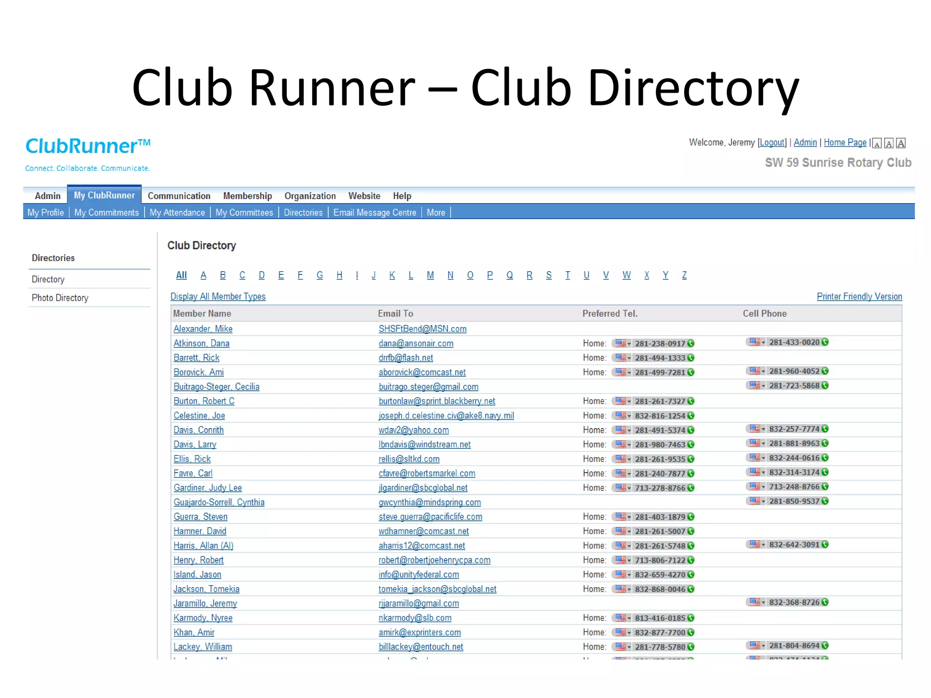931x698 pixels.
Task: Open My Profile submenu item
Action: tap(45, 213)
